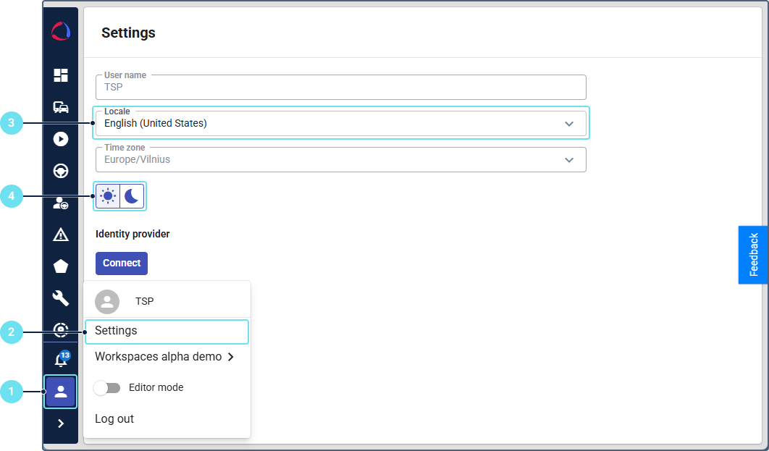Switch to dark theme moon button
Image resolution: width=769 pixels, height=451 pixels.
(x=132, y=195)
